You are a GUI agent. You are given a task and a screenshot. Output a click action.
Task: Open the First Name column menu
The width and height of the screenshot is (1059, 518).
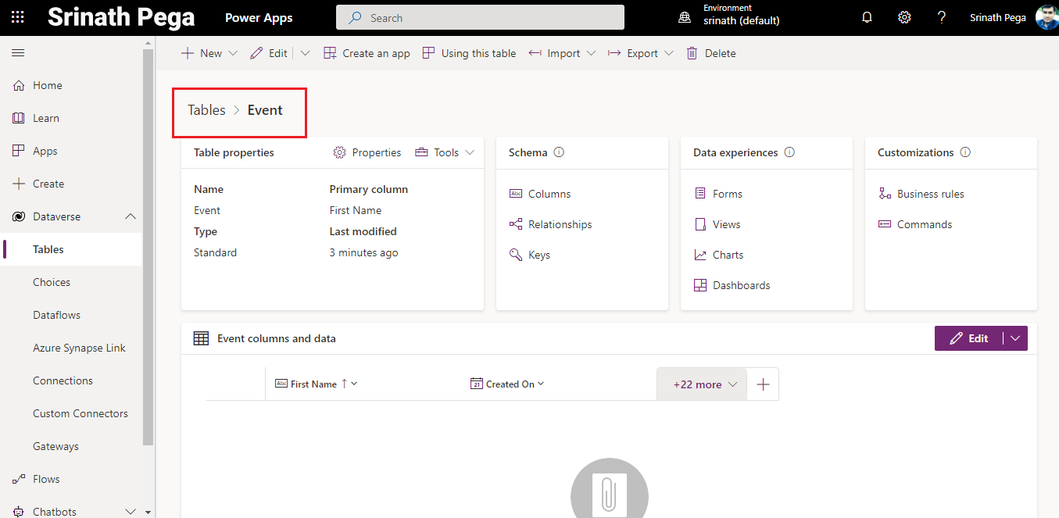pos(354,384)
